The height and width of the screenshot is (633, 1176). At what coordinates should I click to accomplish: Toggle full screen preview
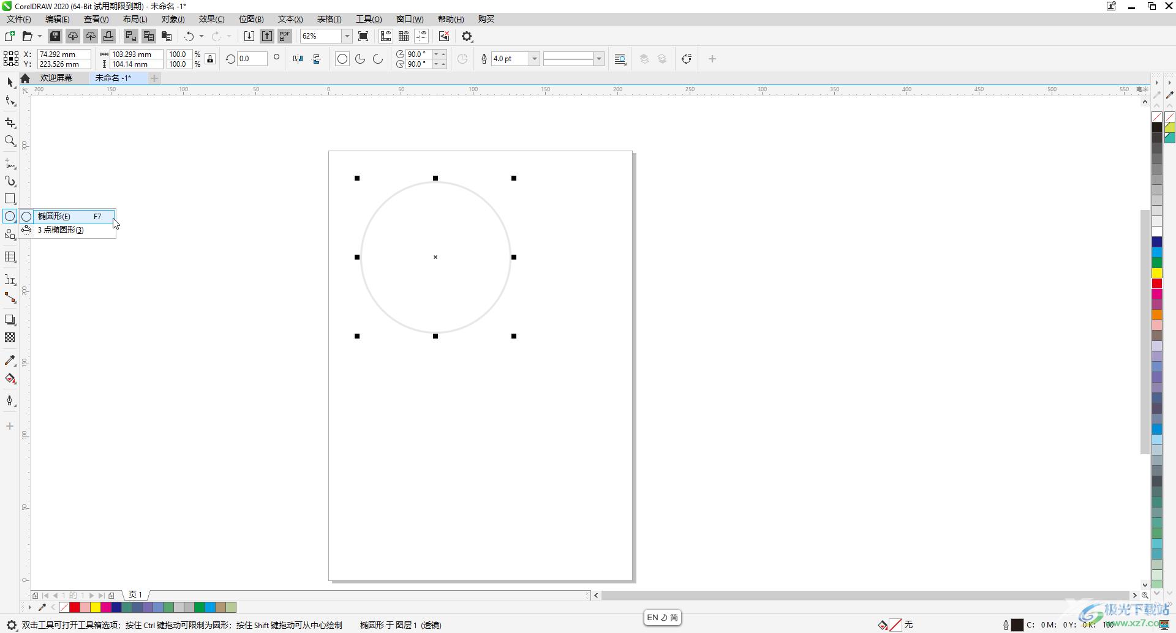tap(363, 36)
